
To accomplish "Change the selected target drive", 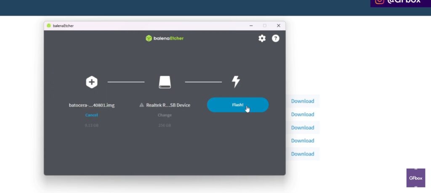I will click(x=165, y=115).
